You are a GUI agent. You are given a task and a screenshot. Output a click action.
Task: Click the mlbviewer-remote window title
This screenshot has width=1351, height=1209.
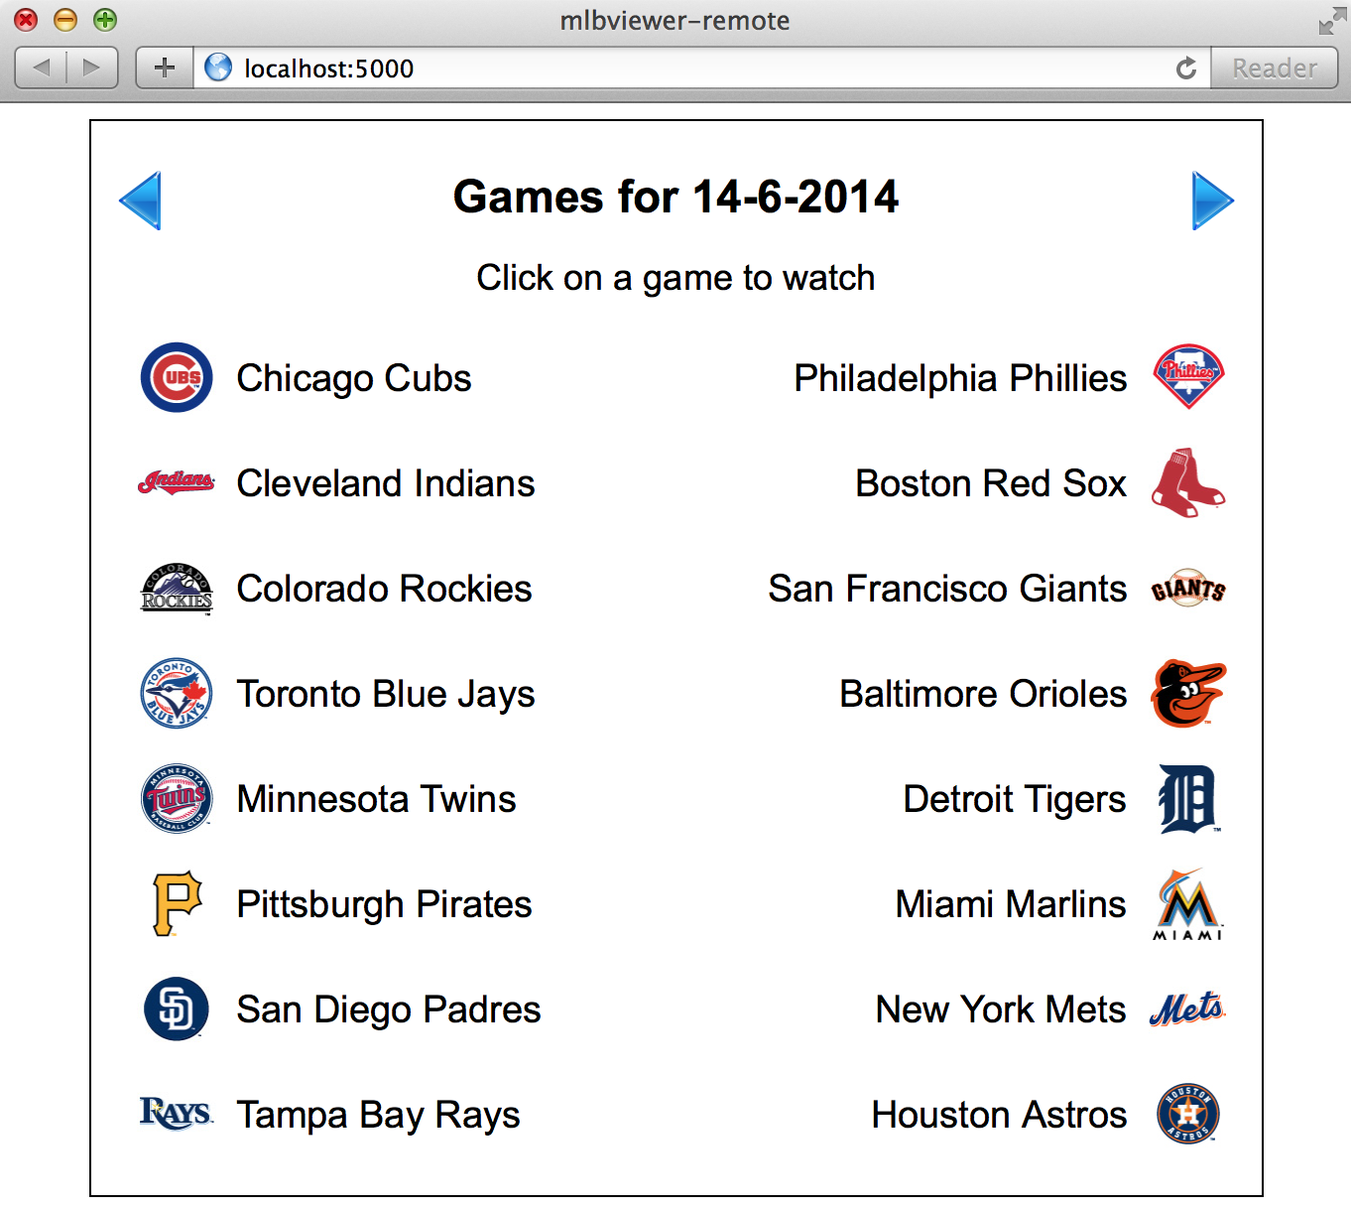[x=675, y=21]
